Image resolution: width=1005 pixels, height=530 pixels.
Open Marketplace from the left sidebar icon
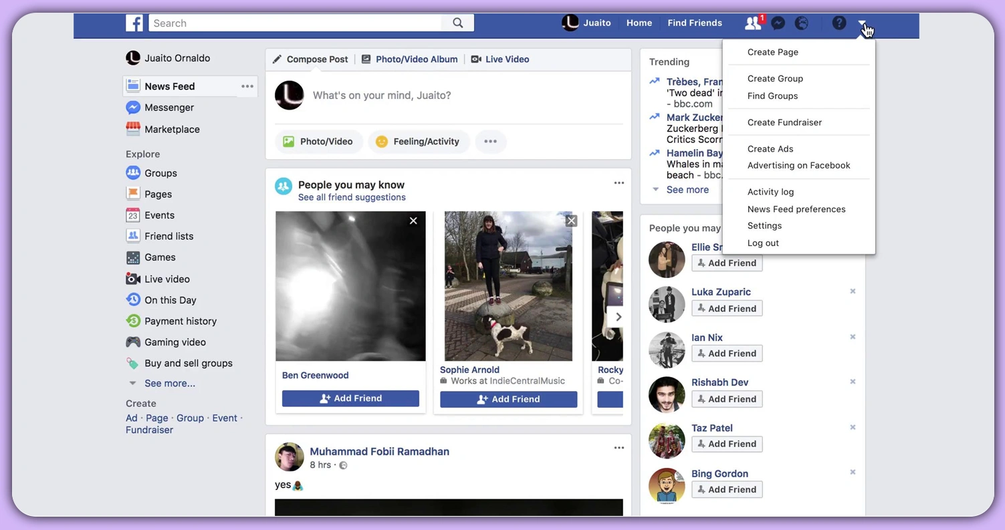[x=133, y=129]
